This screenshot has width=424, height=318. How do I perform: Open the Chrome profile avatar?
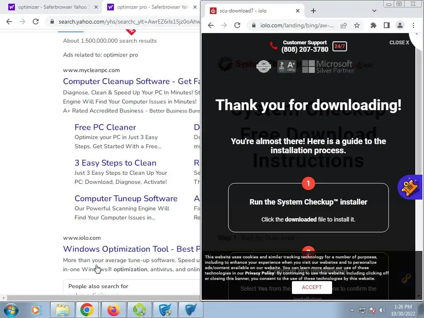pyautogui.click(x=400, y=25)
